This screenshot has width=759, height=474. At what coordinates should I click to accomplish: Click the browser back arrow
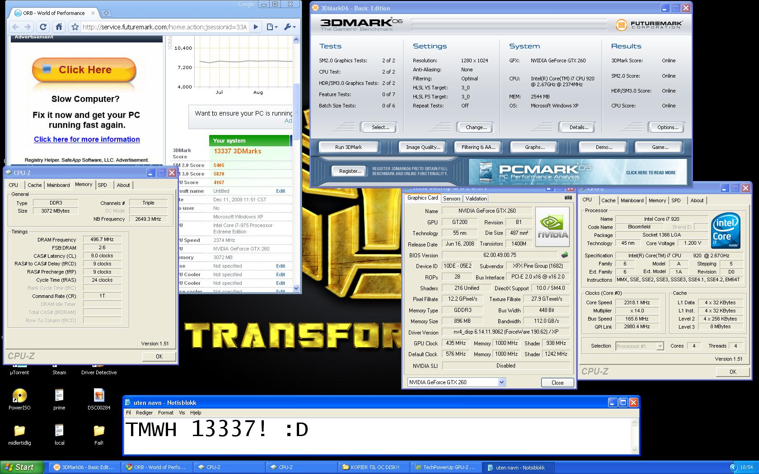[15, 27]
